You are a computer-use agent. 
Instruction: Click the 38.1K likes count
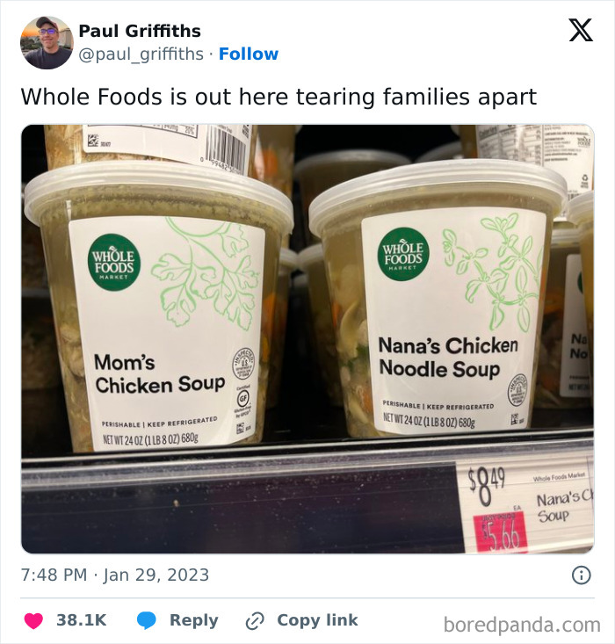(x=81, y=620)
